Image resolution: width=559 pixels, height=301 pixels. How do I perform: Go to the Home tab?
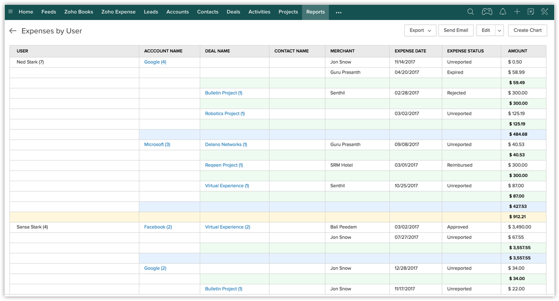point(26,12)
